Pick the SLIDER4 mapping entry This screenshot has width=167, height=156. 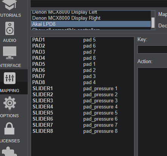click(83, 107)
